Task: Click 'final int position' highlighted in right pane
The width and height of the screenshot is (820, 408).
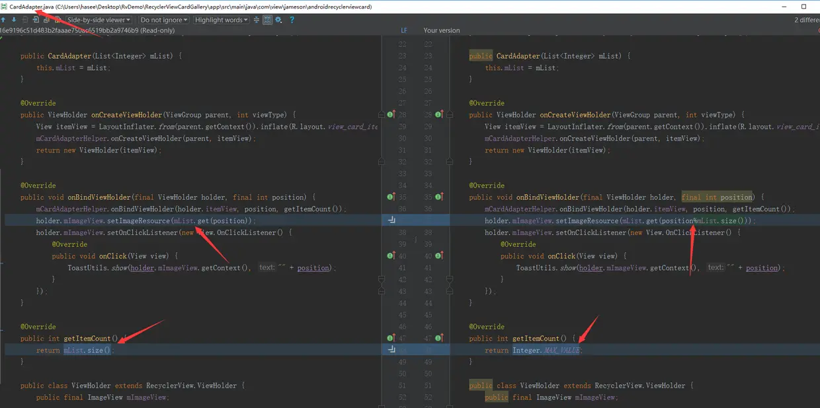Action: click(x=717, y=197)
